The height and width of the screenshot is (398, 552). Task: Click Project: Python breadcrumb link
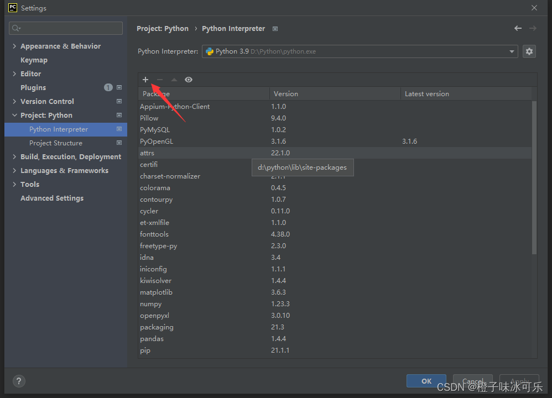click(x=163, y=29)
